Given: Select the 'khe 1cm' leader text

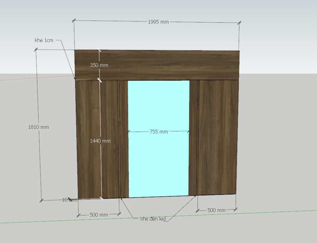Looking at the screenshot, I should [44, 40].
